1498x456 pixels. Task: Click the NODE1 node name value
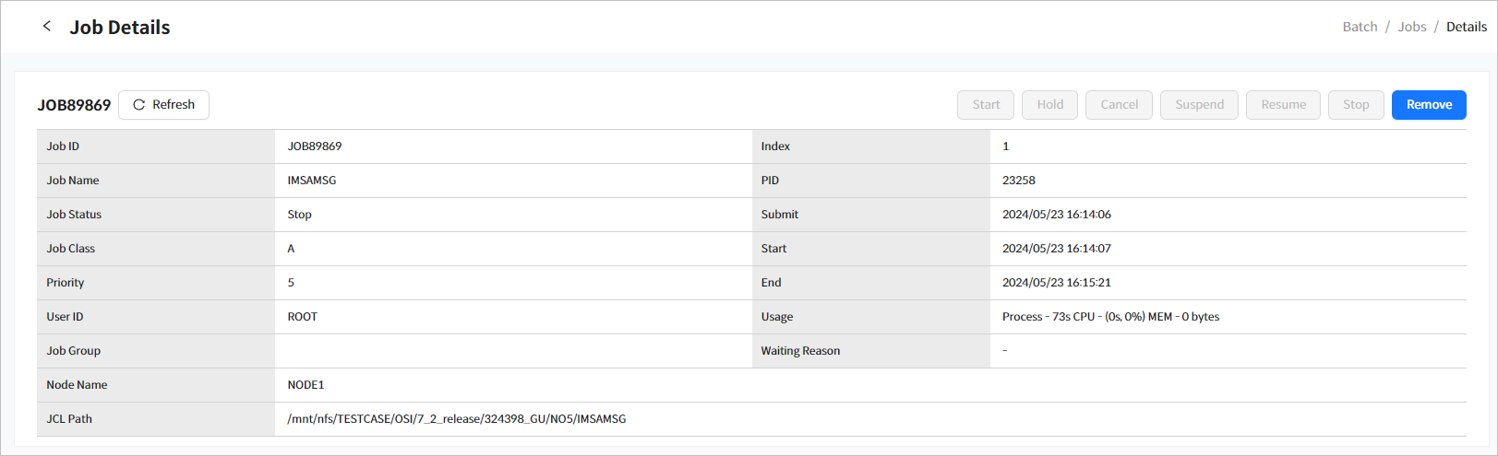pos(306,385)
